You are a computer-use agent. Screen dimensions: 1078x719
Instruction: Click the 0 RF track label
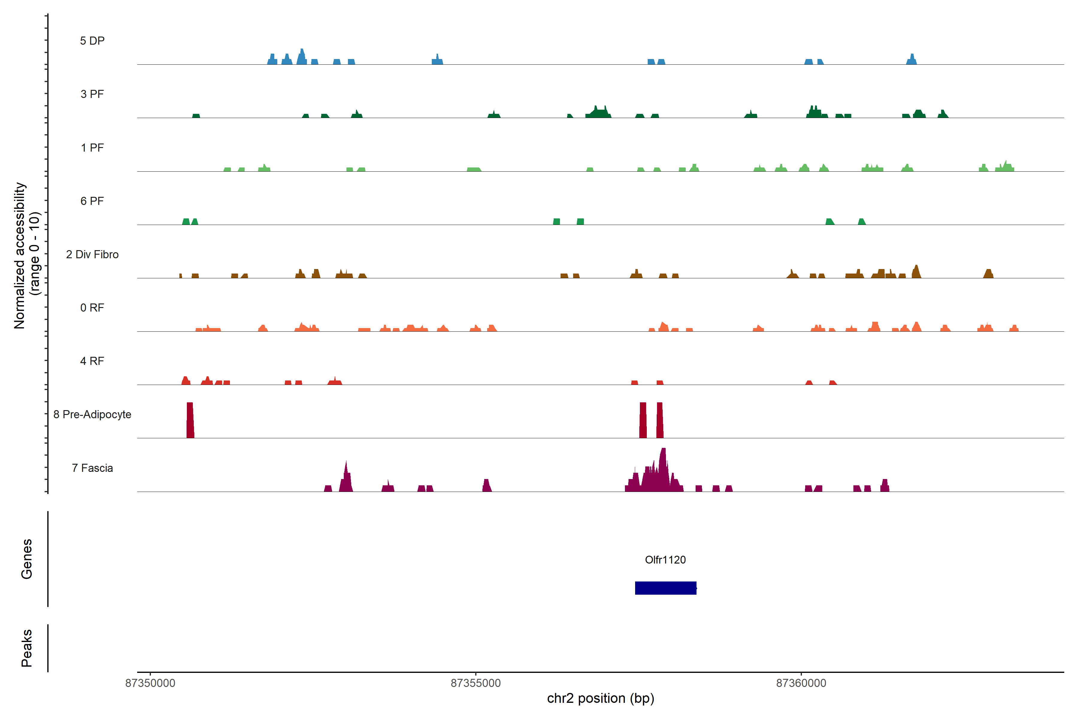(92, 308)
